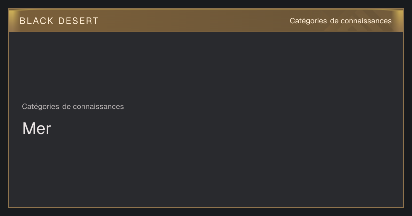412x216 pixels.
Task: Click the word connaissances in the header link
Action: (366, 21)
